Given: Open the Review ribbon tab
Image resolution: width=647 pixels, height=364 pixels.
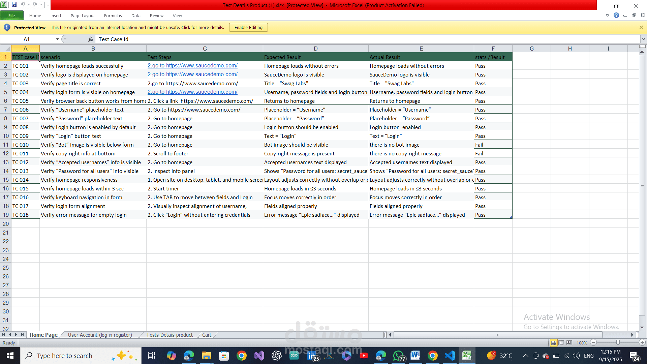Looking at the screenshot, I should (157, 16).
